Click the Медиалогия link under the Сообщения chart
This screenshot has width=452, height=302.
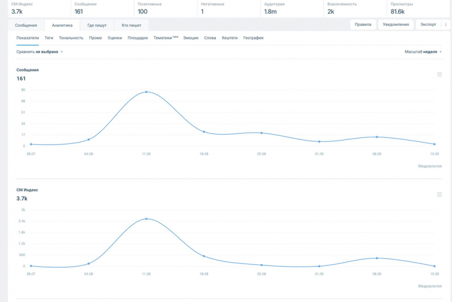(x=430, y=166)
